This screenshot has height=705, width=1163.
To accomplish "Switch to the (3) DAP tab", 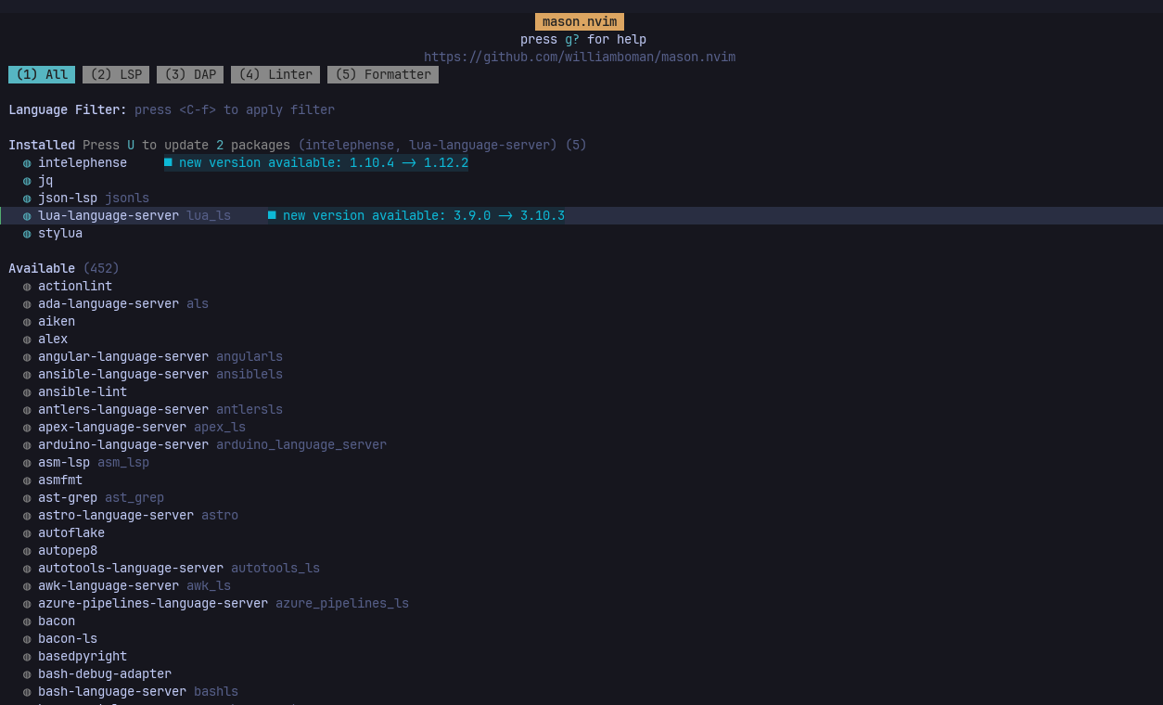I will [190, 74].
